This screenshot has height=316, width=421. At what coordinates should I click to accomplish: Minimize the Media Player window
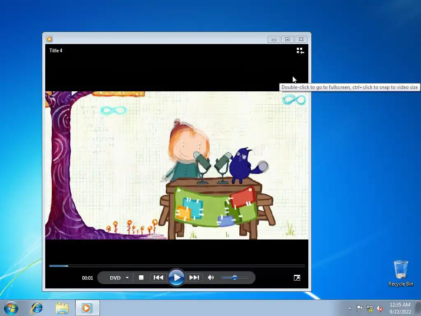tap(274, 39)
